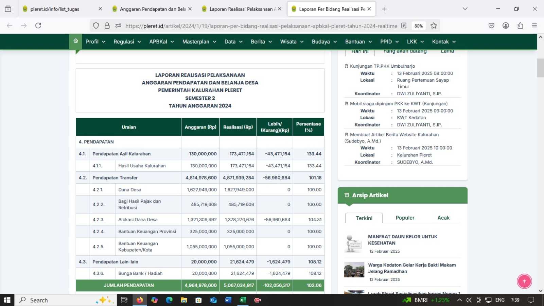Open the Bantuan menu
This screenshot has height=306, width=544.
358,41
